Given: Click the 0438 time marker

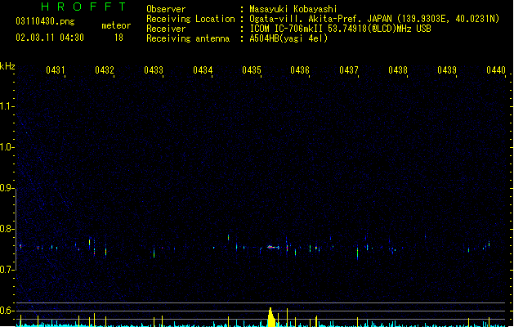Looking at the screenshot, I should (x=398, y=70).
